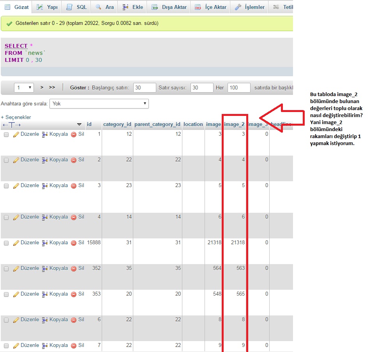This screenshot has width=376, height=352.
Task: Click the 'Satır sayısı' input field
Action: click(x=202, y=88)
